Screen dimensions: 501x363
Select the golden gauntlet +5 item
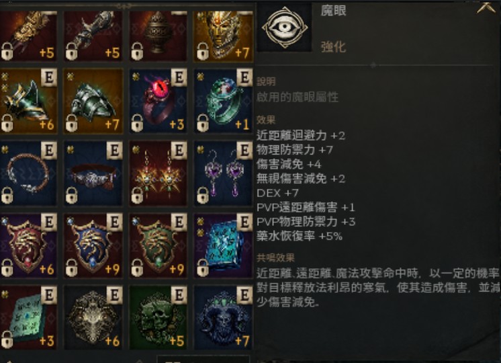click(x=29, y=35)
